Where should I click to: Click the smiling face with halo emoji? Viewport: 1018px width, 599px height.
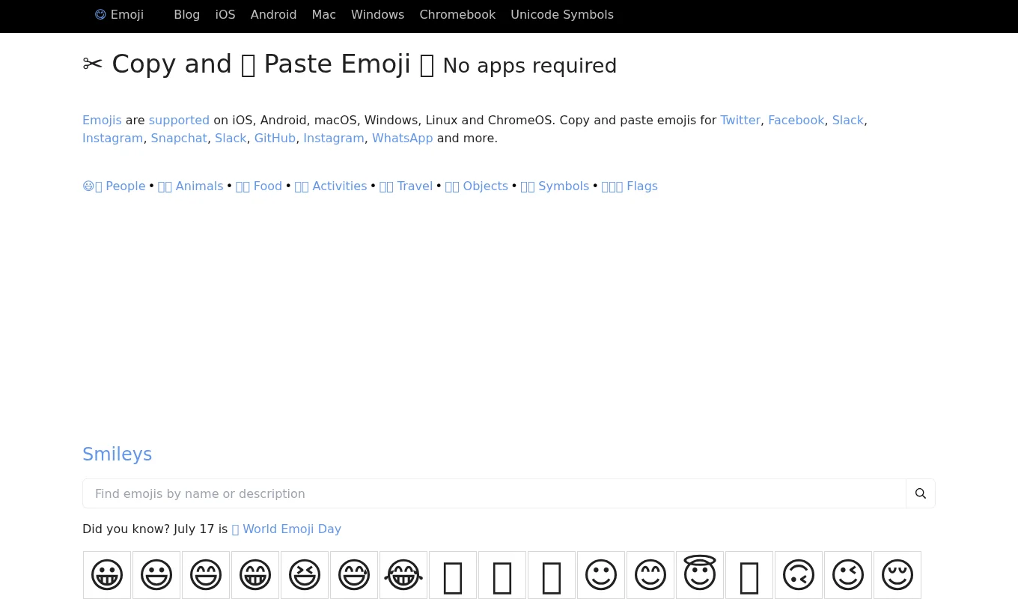point(700,575)
